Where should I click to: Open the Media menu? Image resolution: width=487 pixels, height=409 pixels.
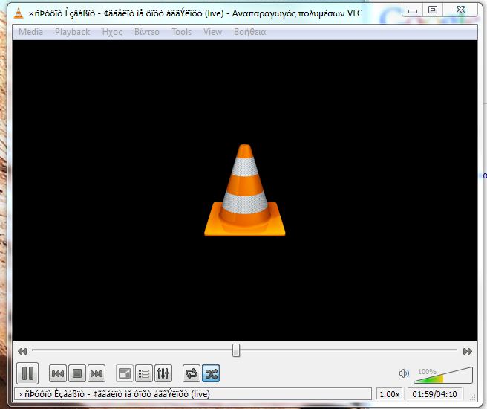pyautogui.click(x=30, y=32)
